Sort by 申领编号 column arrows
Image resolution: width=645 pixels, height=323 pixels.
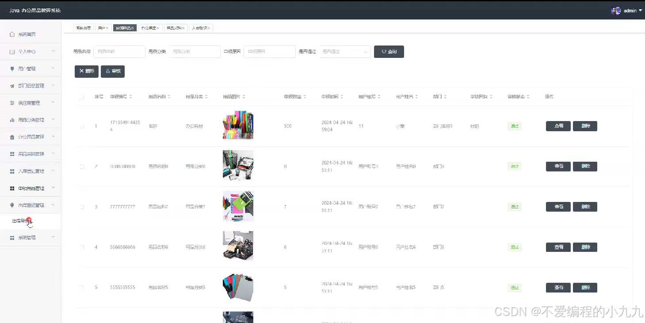point(131,97)
